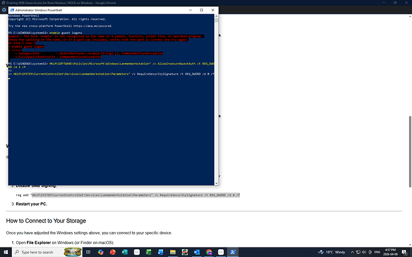Open the clock and calendar flyout

[x=390, y=252]
